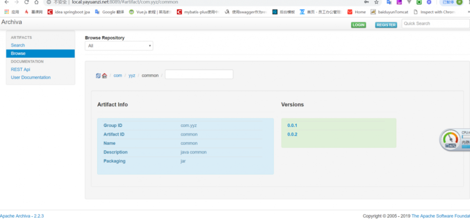Click the green square extension icon
Viewport: 470px width, 219px height.
(x=419, y=2)
